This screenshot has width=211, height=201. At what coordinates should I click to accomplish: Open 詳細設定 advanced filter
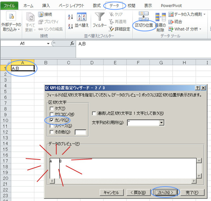coord(120,29)
